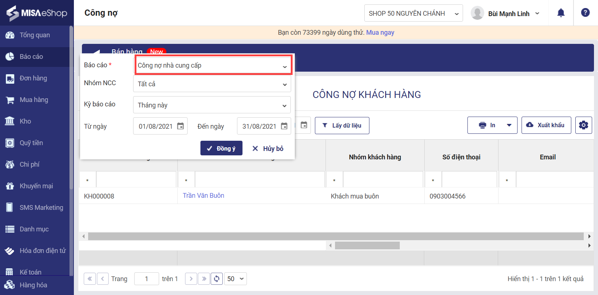
Task: Go to previous page of results
Action: click(103, 279)
